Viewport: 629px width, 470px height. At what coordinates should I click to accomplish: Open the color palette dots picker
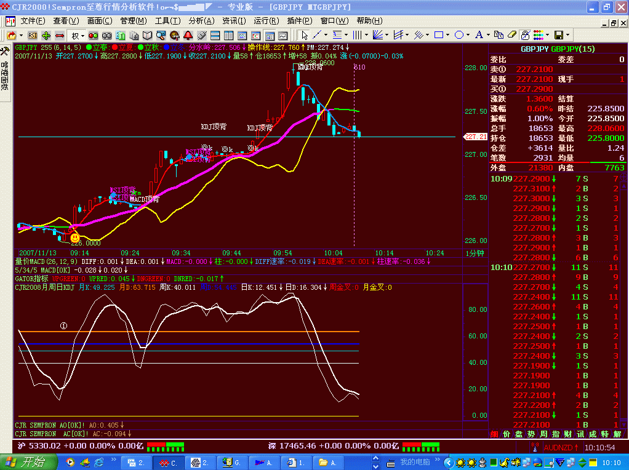[x=538, y=35]
